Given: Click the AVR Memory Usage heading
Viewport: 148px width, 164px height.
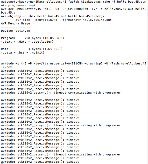Looking at the screenshot, I should pos(16,24).
